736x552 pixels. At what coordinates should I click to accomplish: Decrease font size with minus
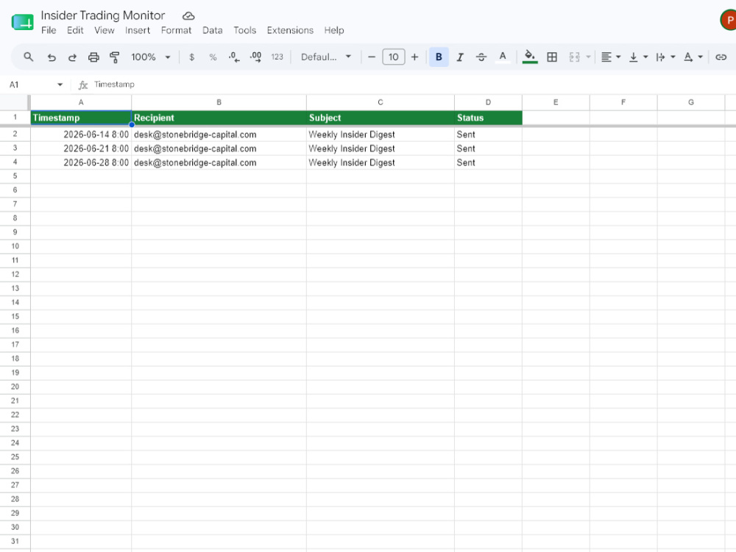tap(372, 57)
